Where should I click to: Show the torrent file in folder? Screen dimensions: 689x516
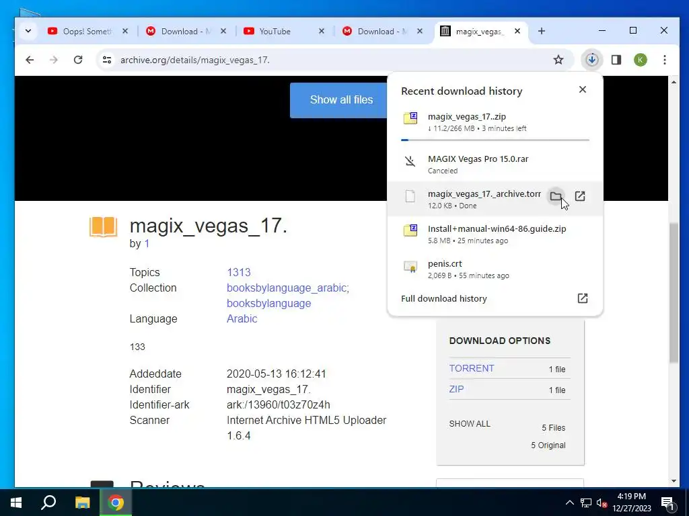click(x=556, y=196)
